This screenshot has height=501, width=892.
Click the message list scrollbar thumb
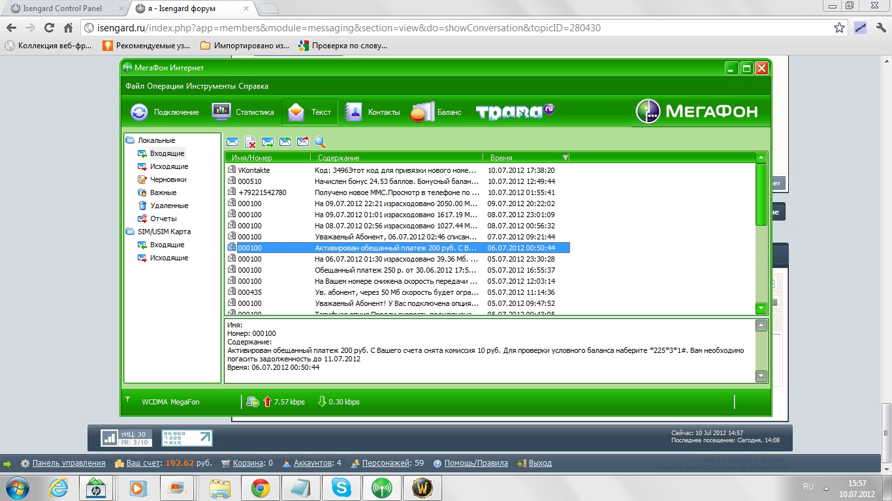click(761, 195)
